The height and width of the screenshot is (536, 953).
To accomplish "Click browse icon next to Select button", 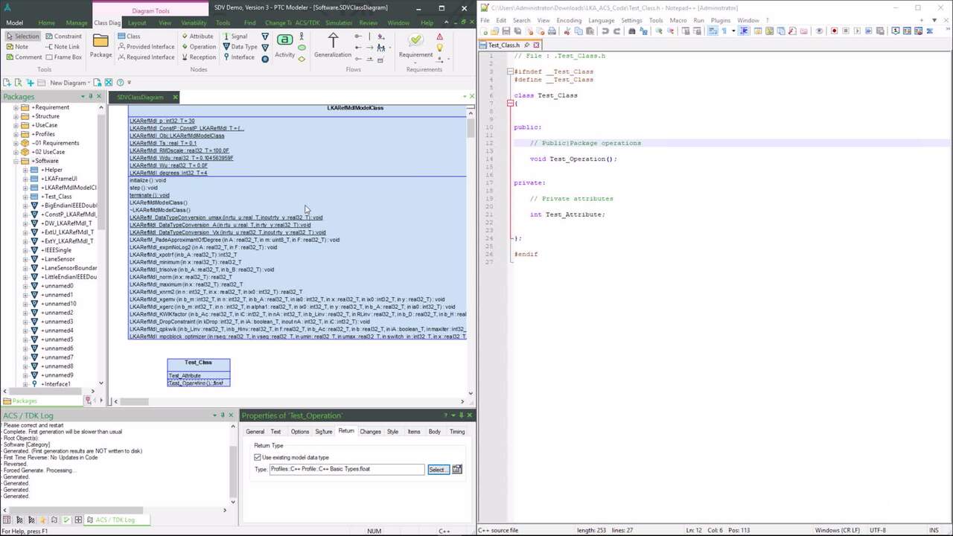I will [457, 469].
